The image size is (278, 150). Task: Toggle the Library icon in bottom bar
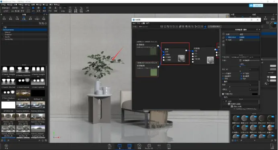119,146
